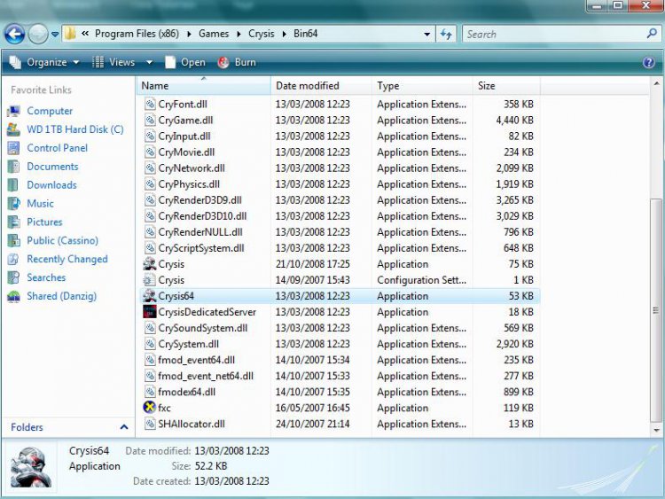Sort by Size column header

[x=506, y=86]
